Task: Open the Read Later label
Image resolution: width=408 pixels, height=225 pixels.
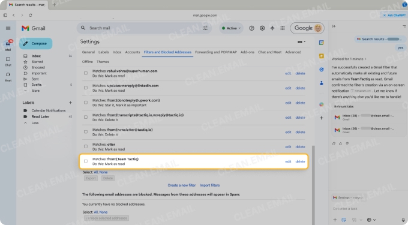Action: [40, 116]
